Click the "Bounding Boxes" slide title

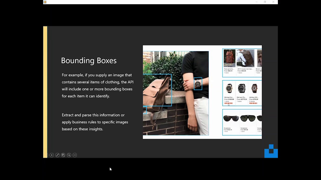click(x=89, y=60)
